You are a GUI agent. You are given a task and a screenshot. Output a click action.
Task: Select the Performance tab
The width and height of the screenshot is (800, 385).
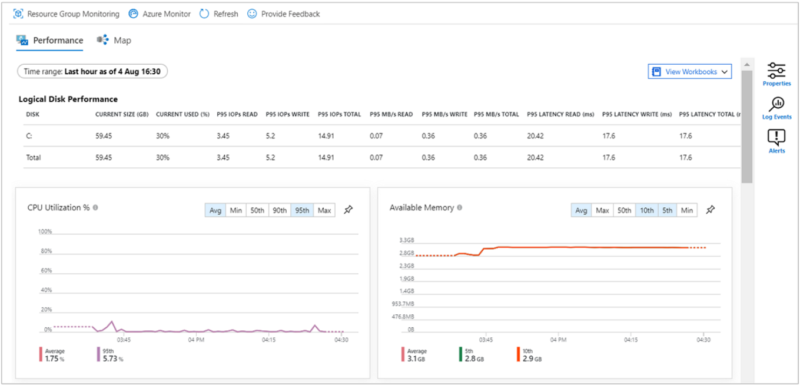57,41
